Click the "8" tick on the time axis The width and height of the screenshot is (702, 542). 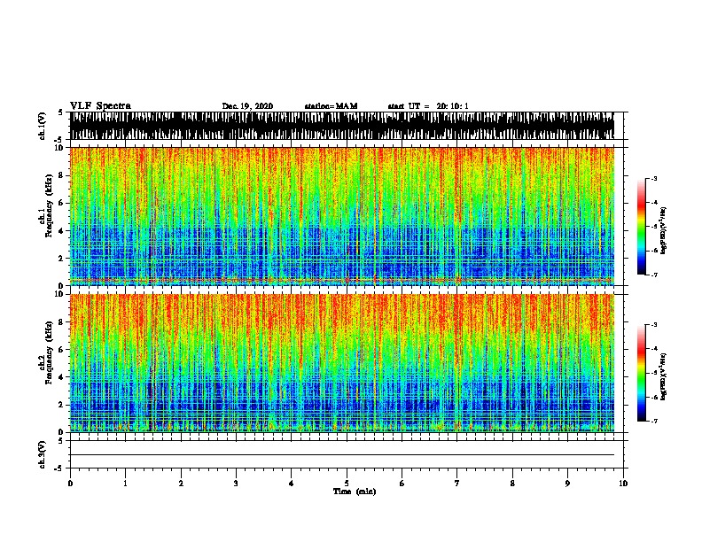click(512, 484)
